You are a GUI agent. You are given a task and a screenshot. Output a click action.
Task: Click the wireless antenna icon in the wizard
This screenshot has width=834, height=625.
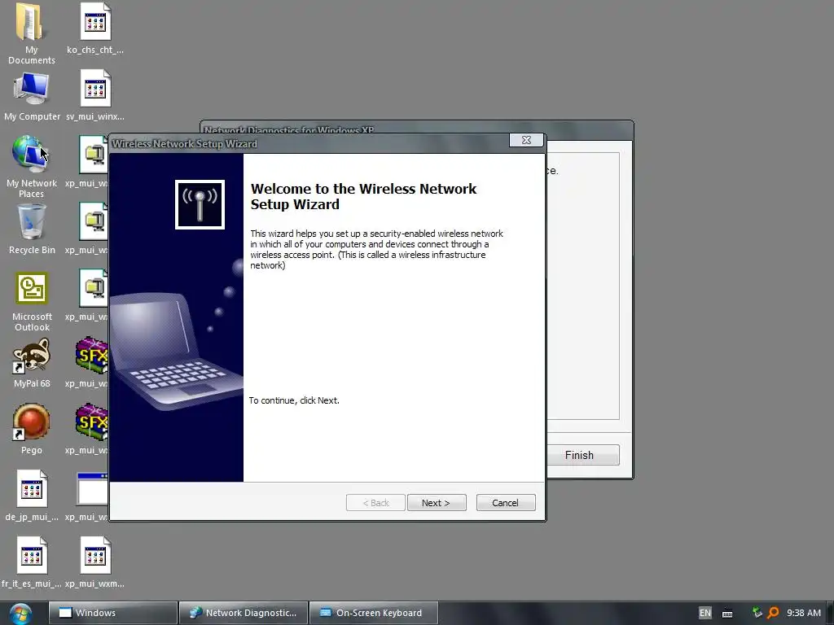tap(200, 204)
